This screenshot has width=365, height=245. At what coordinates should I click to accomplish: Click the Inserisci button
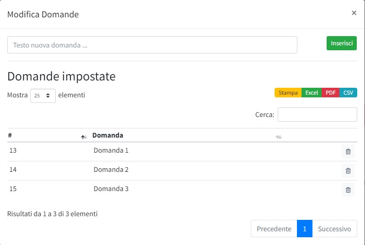[341, 43]
